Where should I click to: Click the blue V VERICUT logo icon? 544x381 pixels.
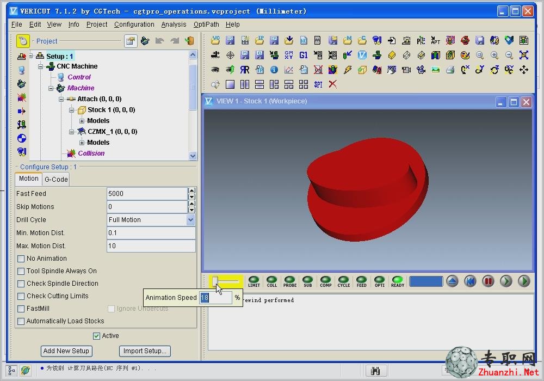click(362, 55)
